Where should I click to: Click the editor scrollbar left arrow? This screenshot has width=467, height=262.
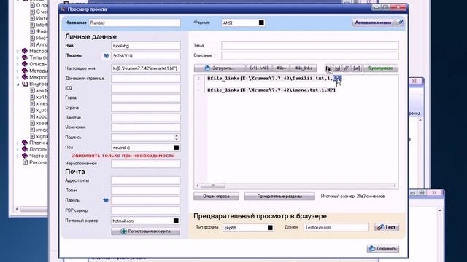198,186
